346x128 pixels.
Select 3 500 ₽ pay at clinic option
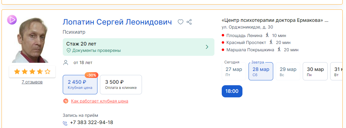[x=121, y=85]
